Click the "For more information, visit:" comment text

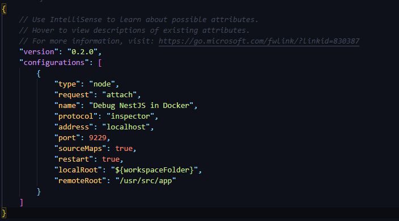[87, 41]
